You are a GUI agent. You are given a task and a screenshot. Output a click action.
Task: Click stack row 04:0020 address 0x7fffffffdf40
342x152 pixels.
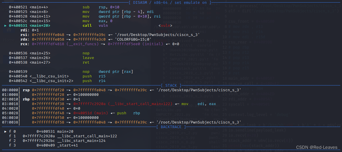click(50, 108)
